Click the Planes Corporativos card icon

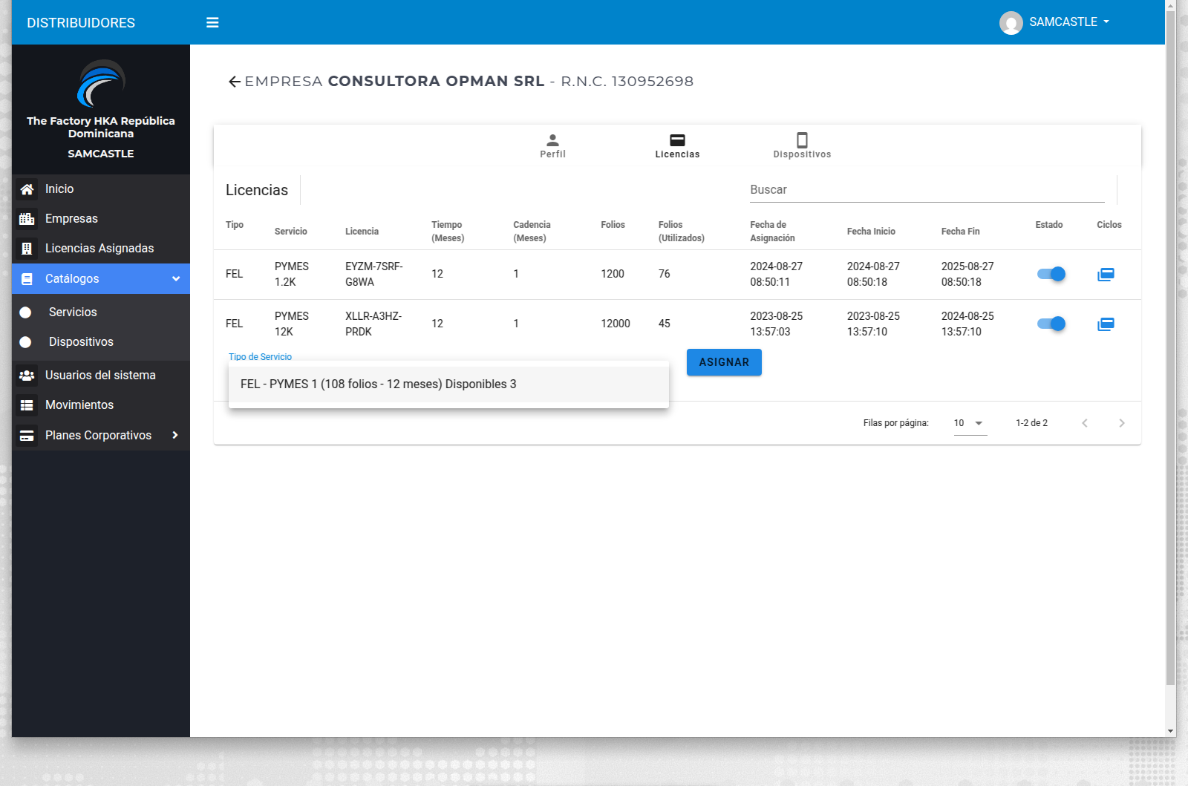click(x=27, y=436)
